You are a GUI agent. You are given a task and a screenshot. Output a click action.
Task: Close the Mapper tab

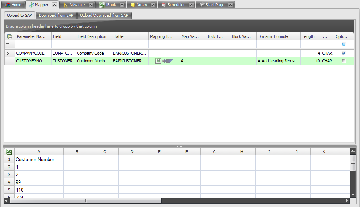(55, 5)
